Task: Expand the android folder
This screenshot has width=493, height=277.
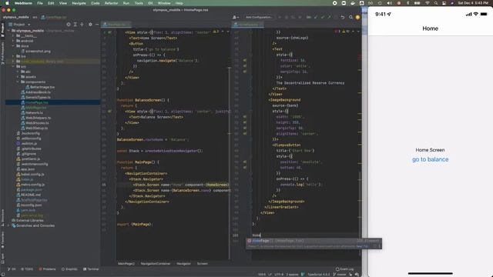Action: [x=13, y=41]
